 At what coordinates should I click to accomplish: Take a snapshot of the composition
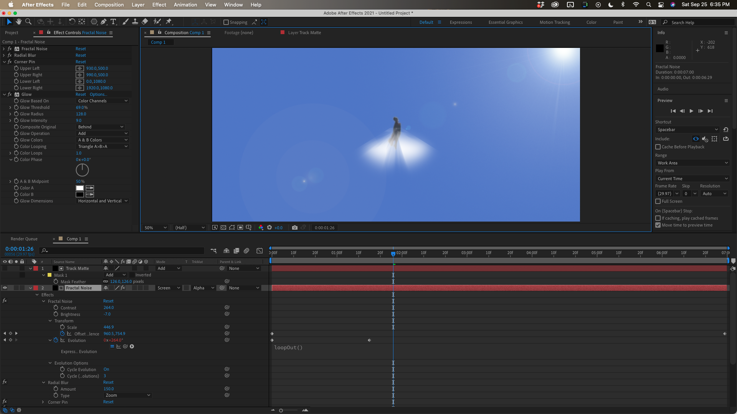(x=295, y=227)
